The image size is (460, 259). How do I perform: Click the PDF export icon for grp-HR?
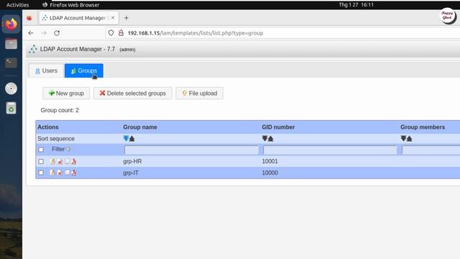pos(73,161)
